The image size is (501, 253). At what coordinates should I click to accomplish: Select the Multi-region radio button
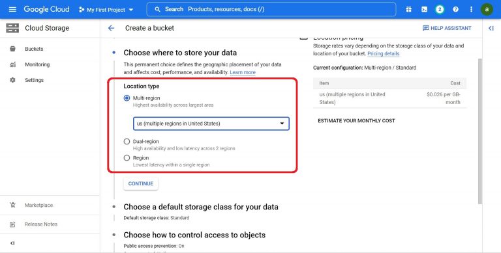pyautogui.click(x=127, y=98)
